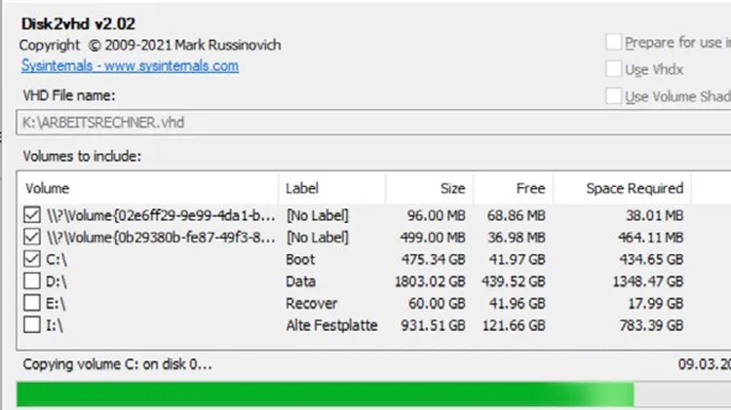This screenshot has height=410, width=731.
Task: Check the Prepare for use checkbox
Action: [613, 43]
